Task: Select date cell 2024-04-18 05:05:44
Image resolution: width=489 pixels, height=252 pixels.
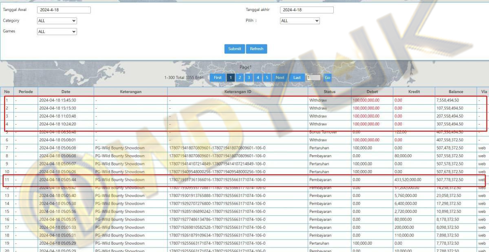Action: tap(57, 180)
